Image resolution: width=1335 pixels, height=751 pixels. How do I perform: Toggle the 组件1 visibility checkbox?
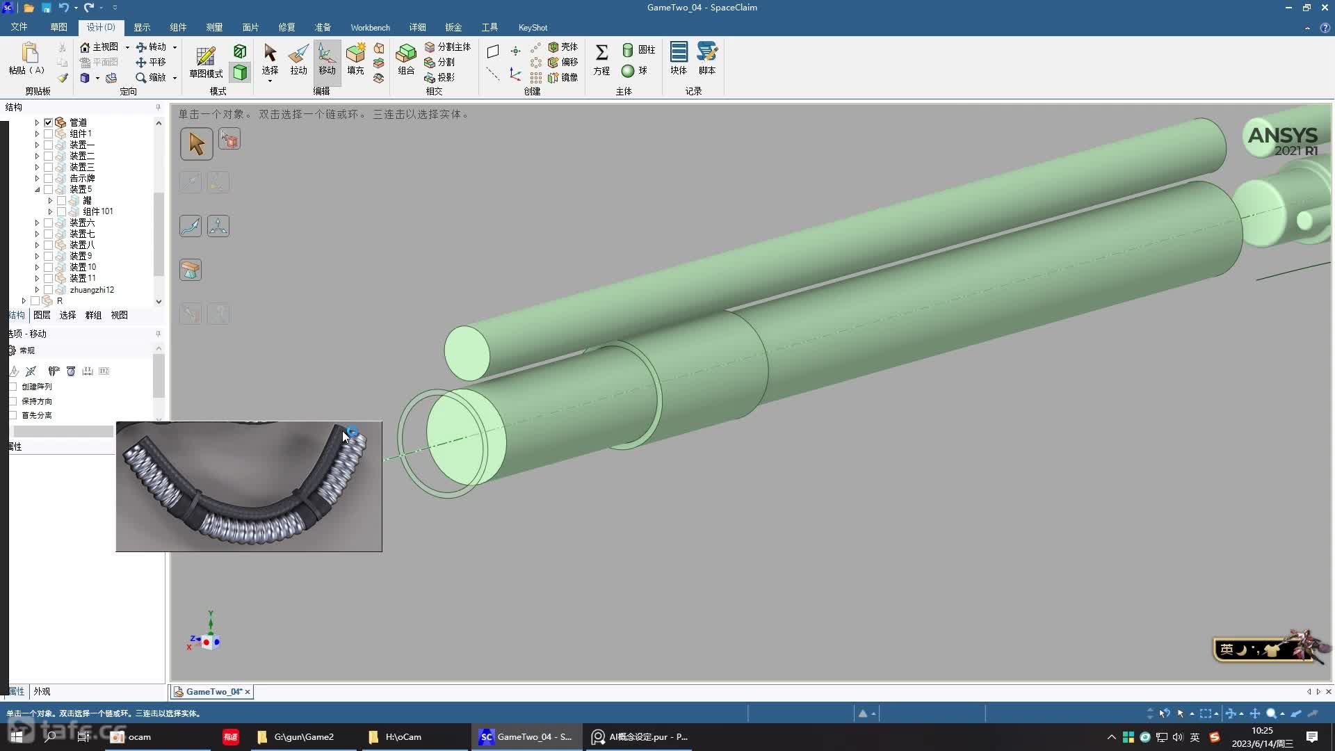(48, 134)
